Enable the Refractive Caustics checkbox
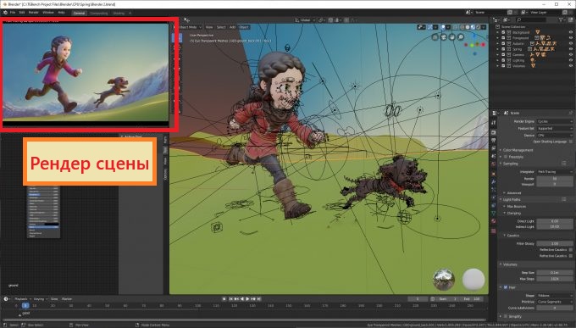Screen dimensions: 576x328 pyautogui.click(x=570, y=256)
